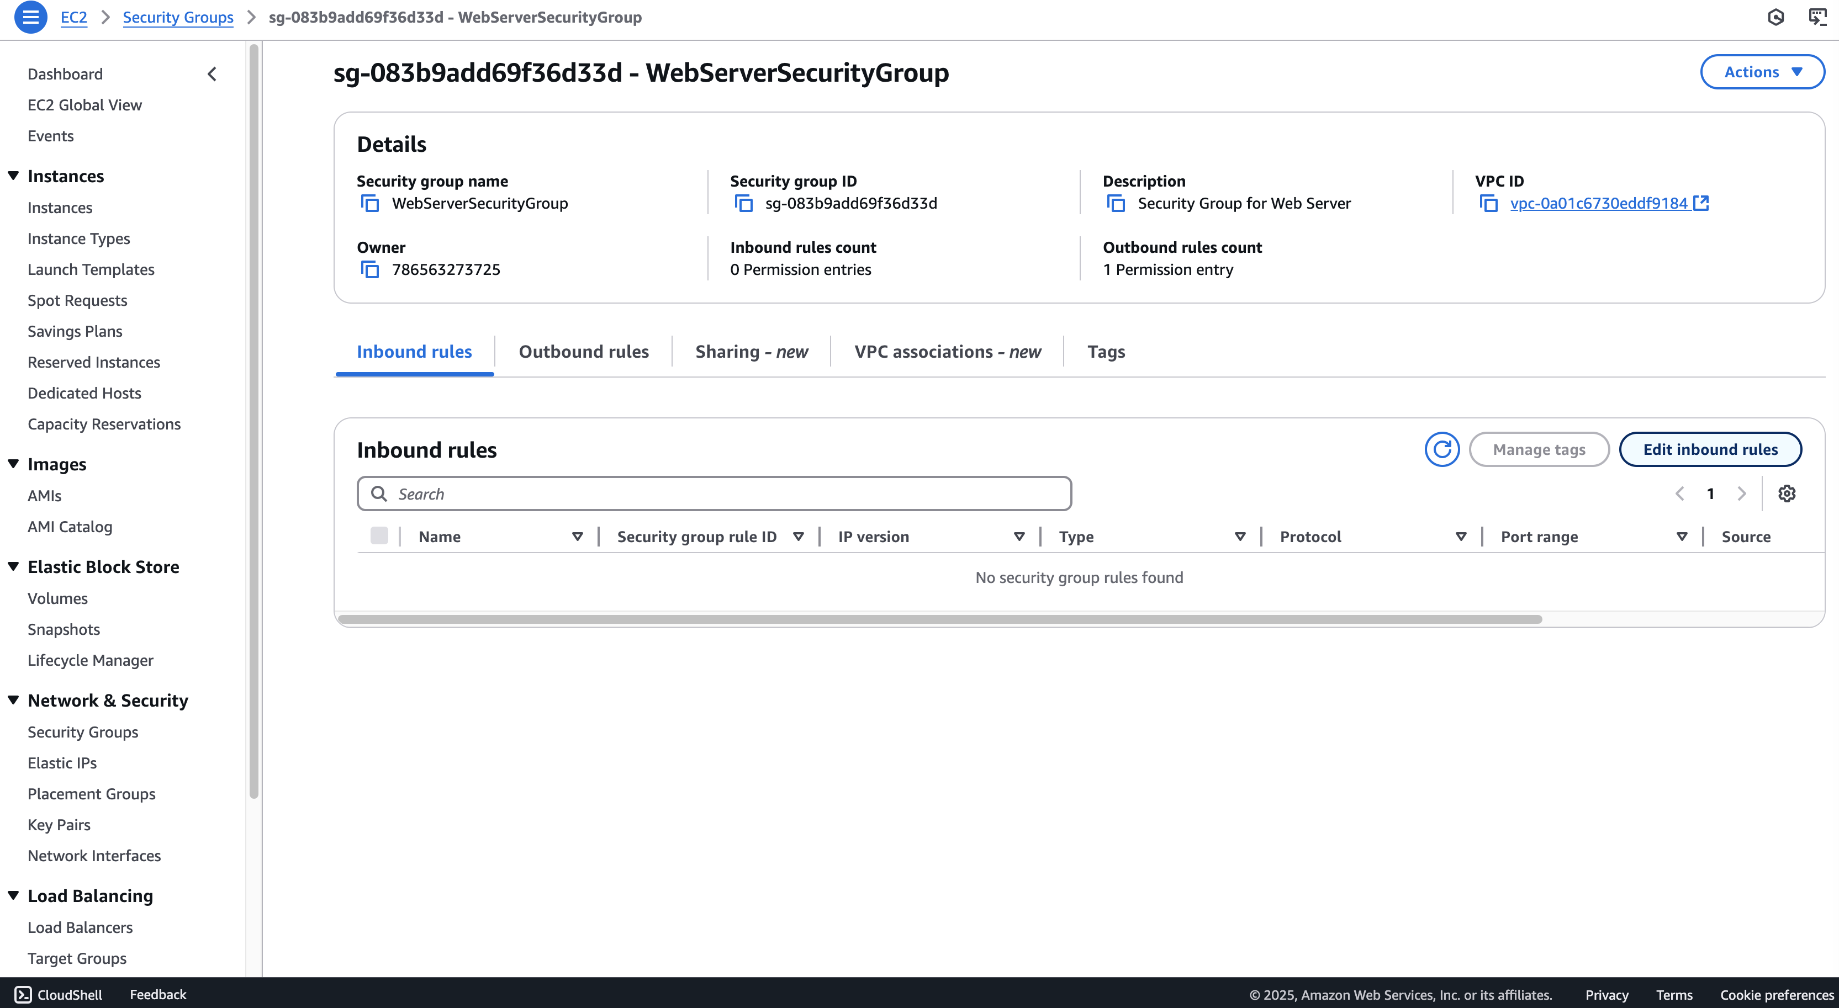Click the CloudShell icon in footer

[23, 994]
